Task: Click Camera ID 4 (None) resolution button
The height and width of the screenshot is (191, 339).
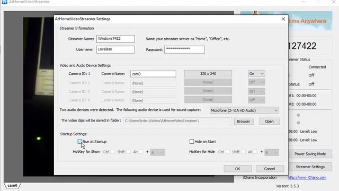Action: tap(208, 100)
